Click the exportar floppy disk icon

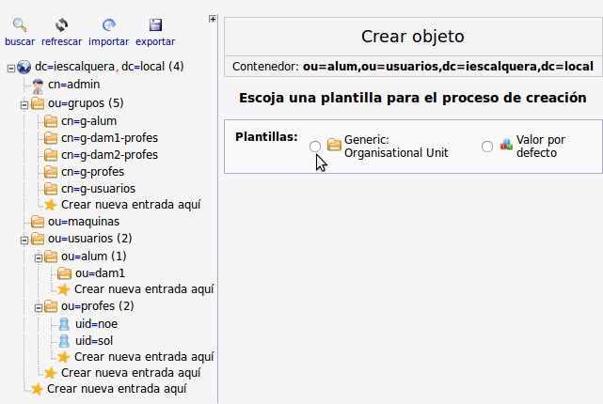(155, 25)
